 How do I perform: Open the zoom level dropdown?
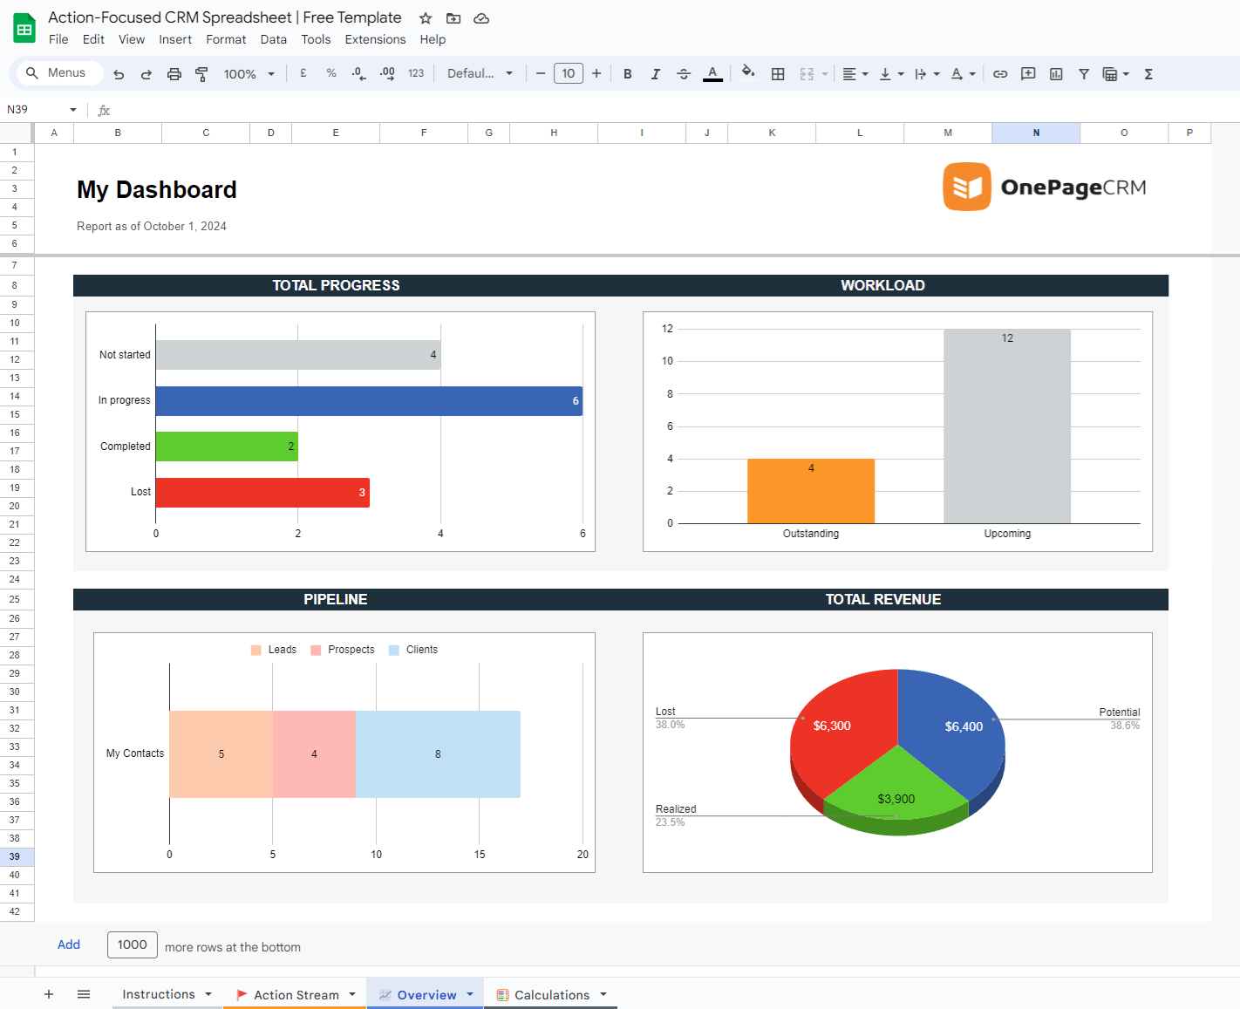(x=249, y=73)
